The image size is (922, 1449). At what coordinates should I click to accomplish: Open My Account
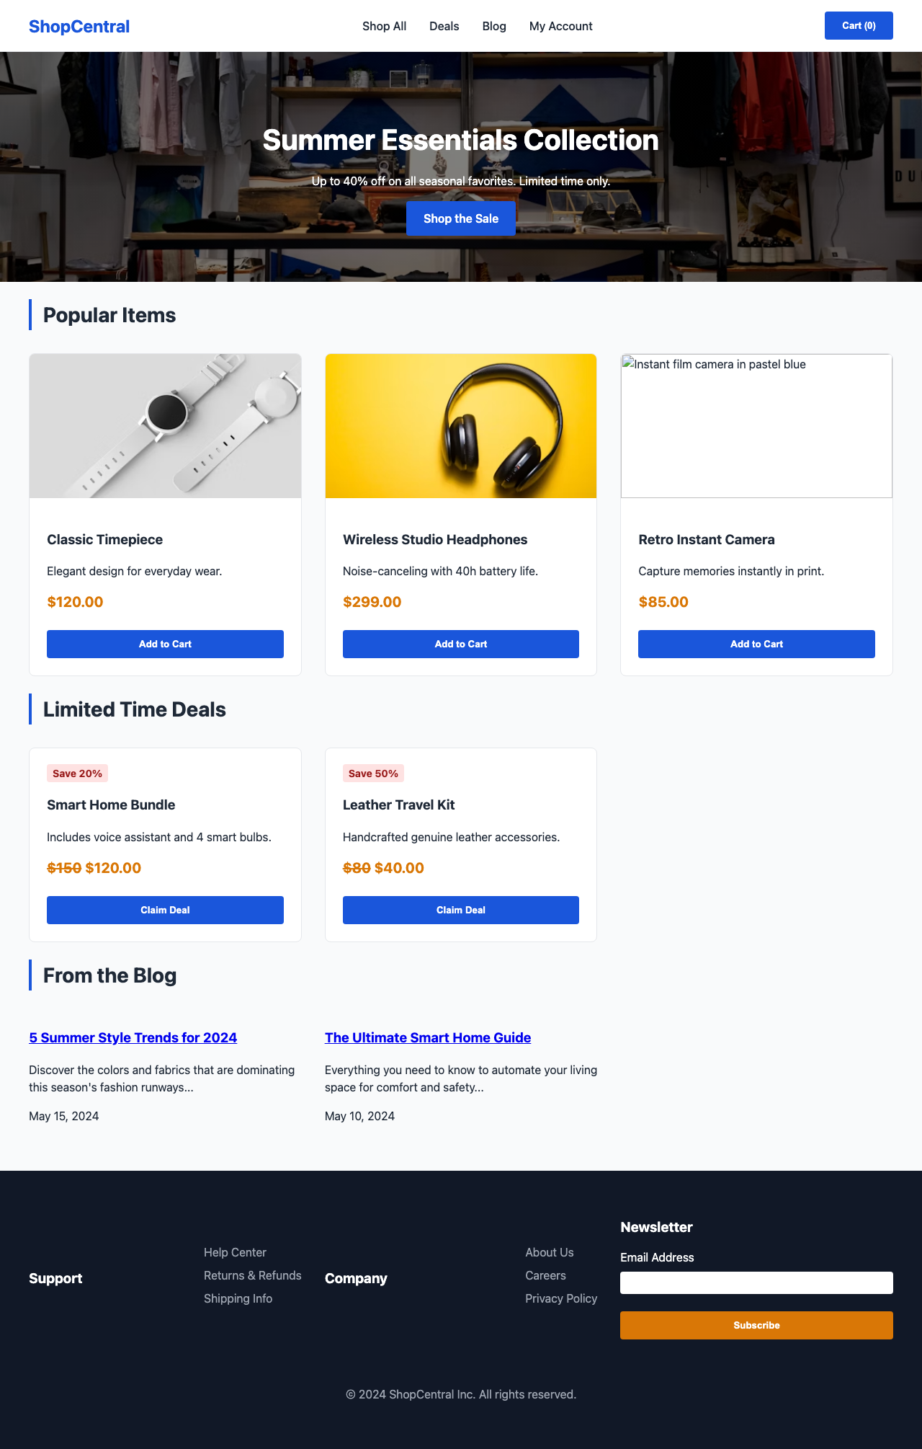[x=560, y=26]
